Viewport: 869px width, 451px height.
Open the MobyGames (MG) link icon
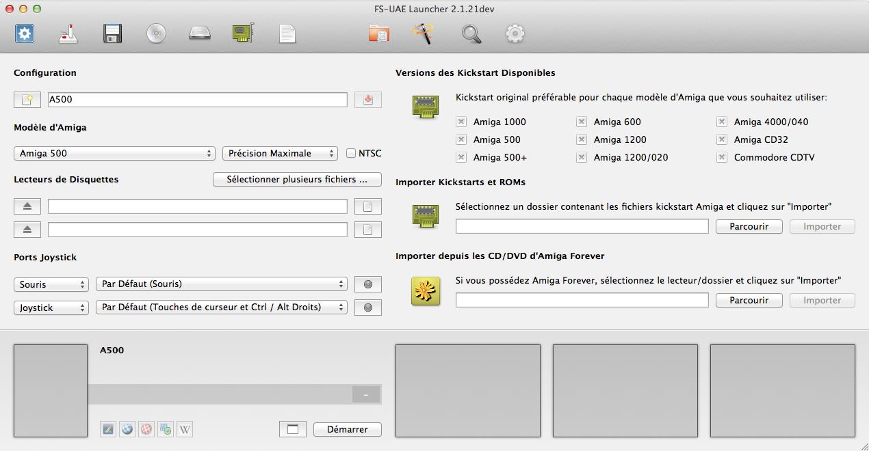pyautogui.click(x=165, y=429)
